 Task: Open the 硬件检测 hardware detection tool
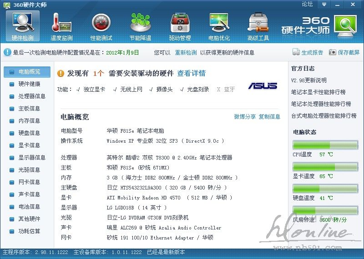[22, 26]
